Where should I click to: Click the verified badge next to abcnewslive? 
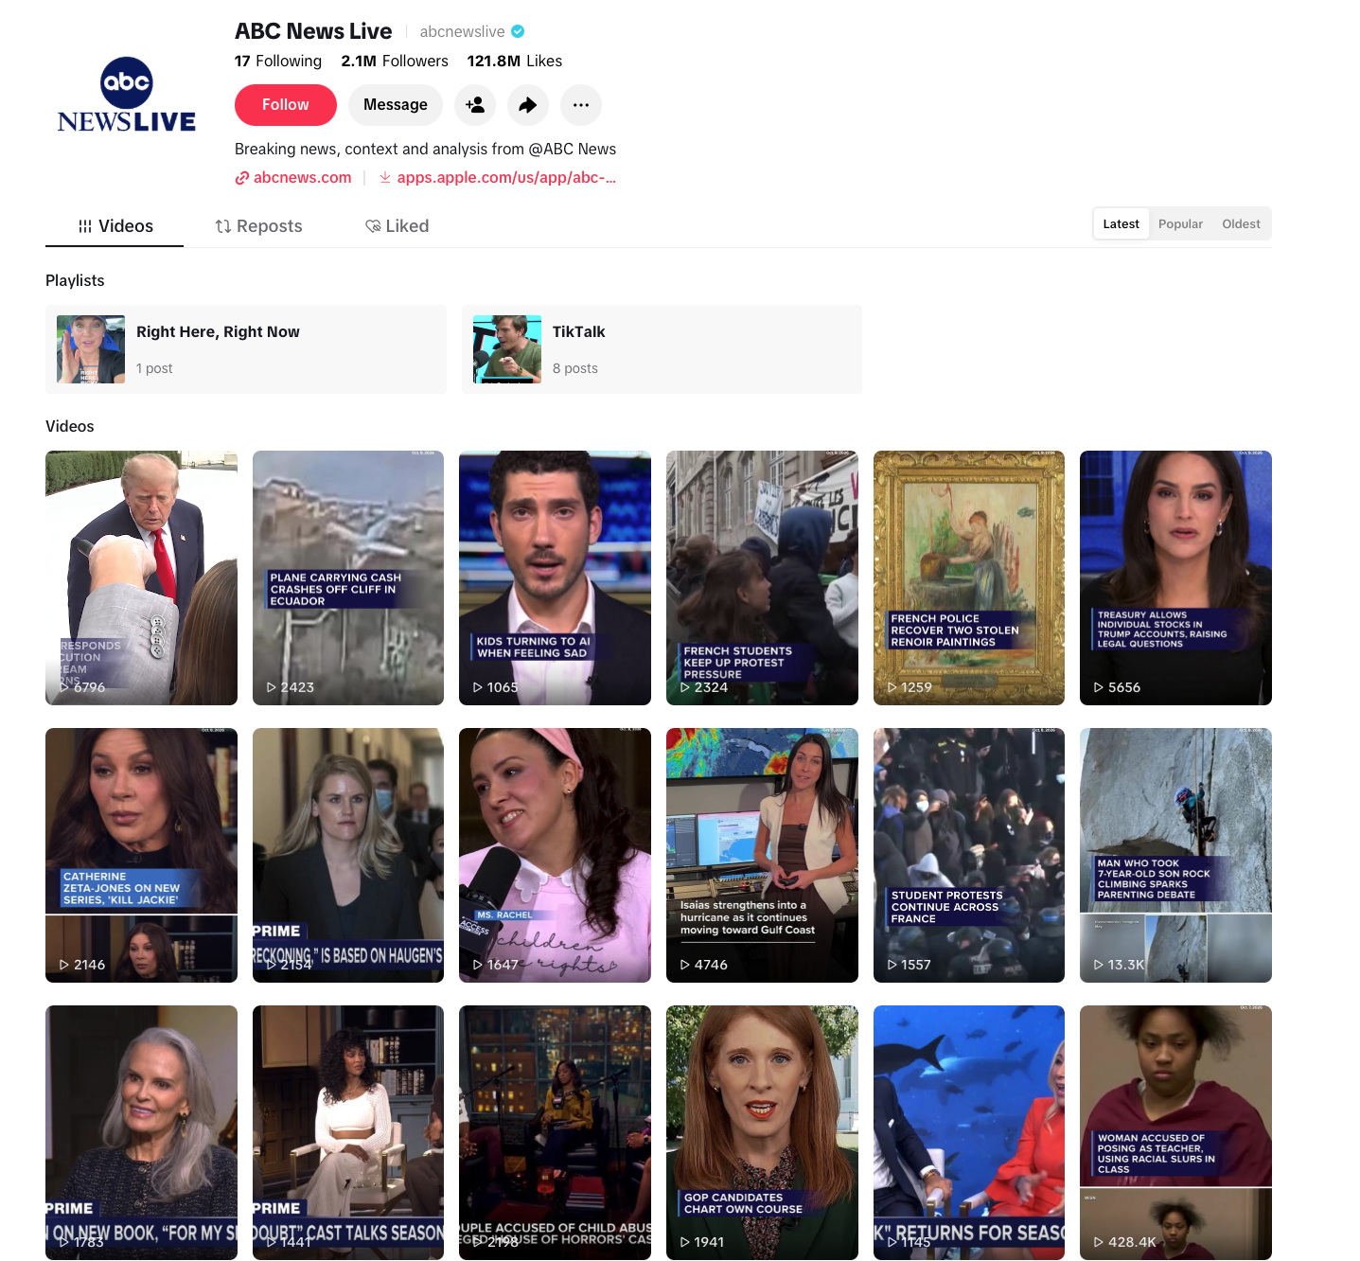click(518, 31)
